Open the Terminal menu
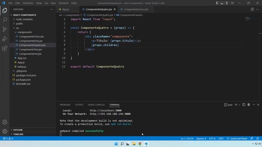This screenshot has height=147, width=262. (x=63, y=3)
